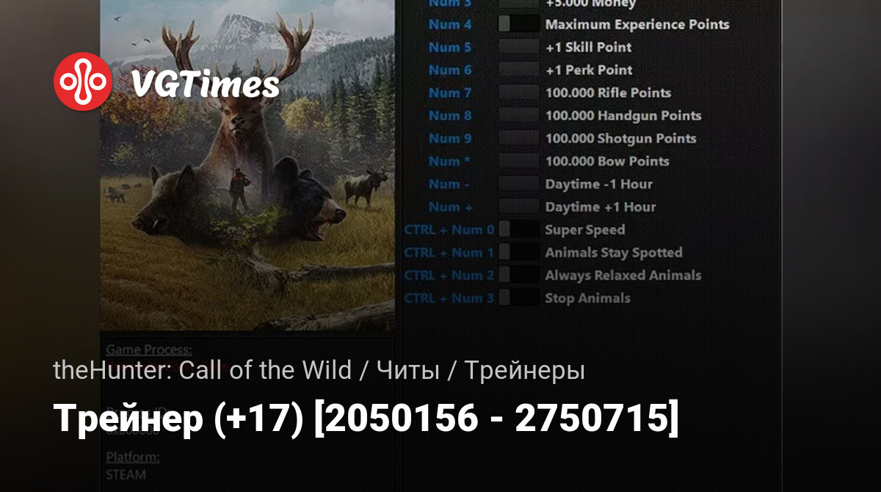Activate 100.000 Handgun Points button
Viewport: 881px width, 492px height.
(519, 115)
